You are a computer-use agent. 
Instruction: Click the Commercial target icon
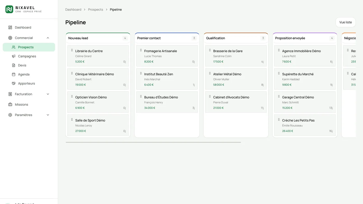pyautogui.click(x=10, y=38)
